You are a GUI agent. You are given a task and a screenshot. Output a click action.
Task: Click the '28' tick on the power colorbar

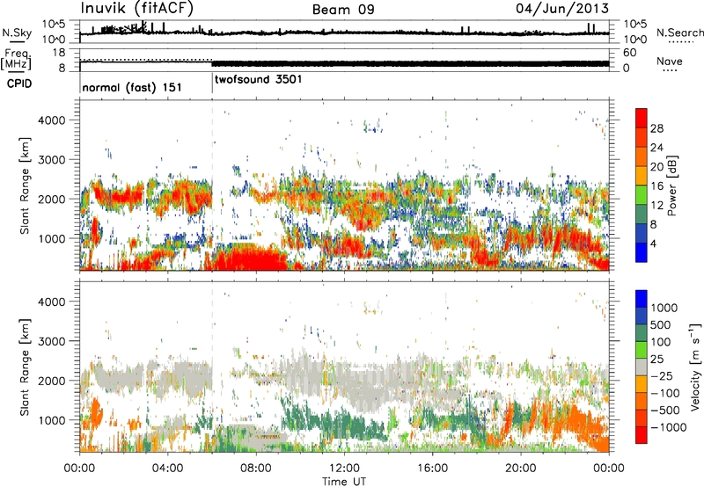pyautogui.click(x=656, y=128)
